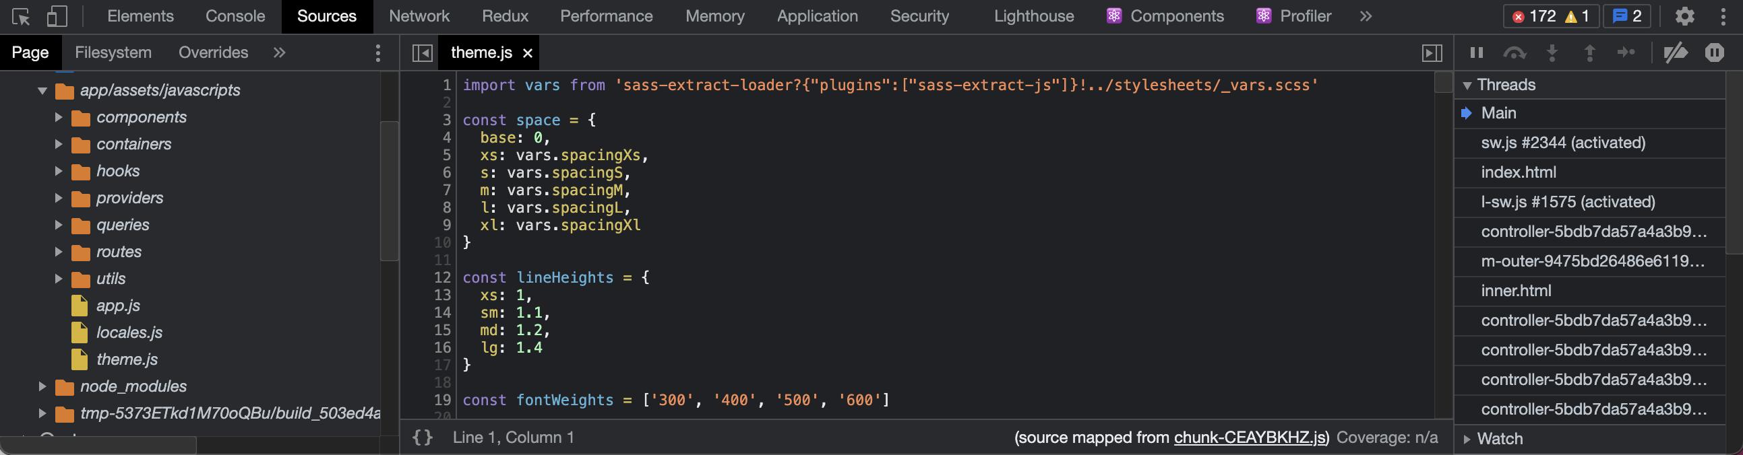Expand the utils folder

(58, 279)
